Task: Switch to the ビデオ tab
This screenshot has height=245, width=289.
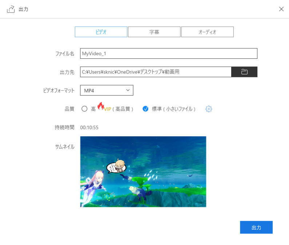Action: (101, 32)
